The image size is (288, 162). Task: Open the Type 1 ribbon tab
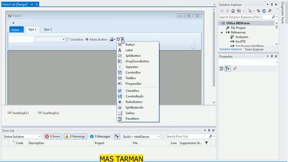[32, 29]
